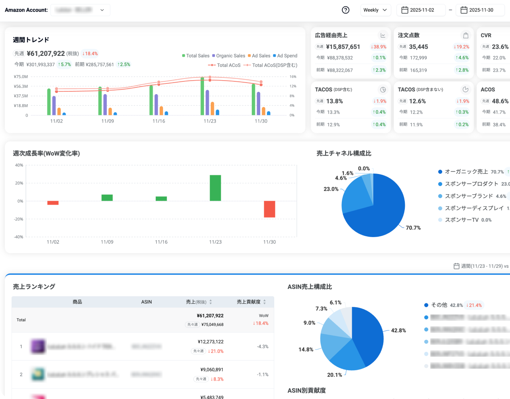Click the -1.1% contribution in row 2
This screenshot has width=510, height=399.
pos(263,375)
